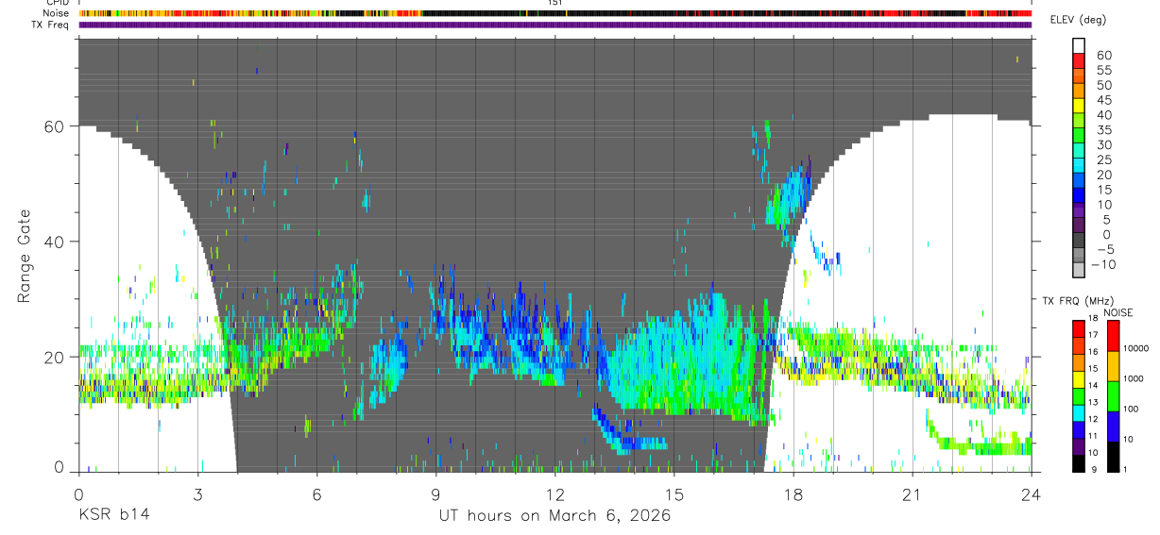Click the blue swatch in NOISE colorbar

tap(1115, 426)
